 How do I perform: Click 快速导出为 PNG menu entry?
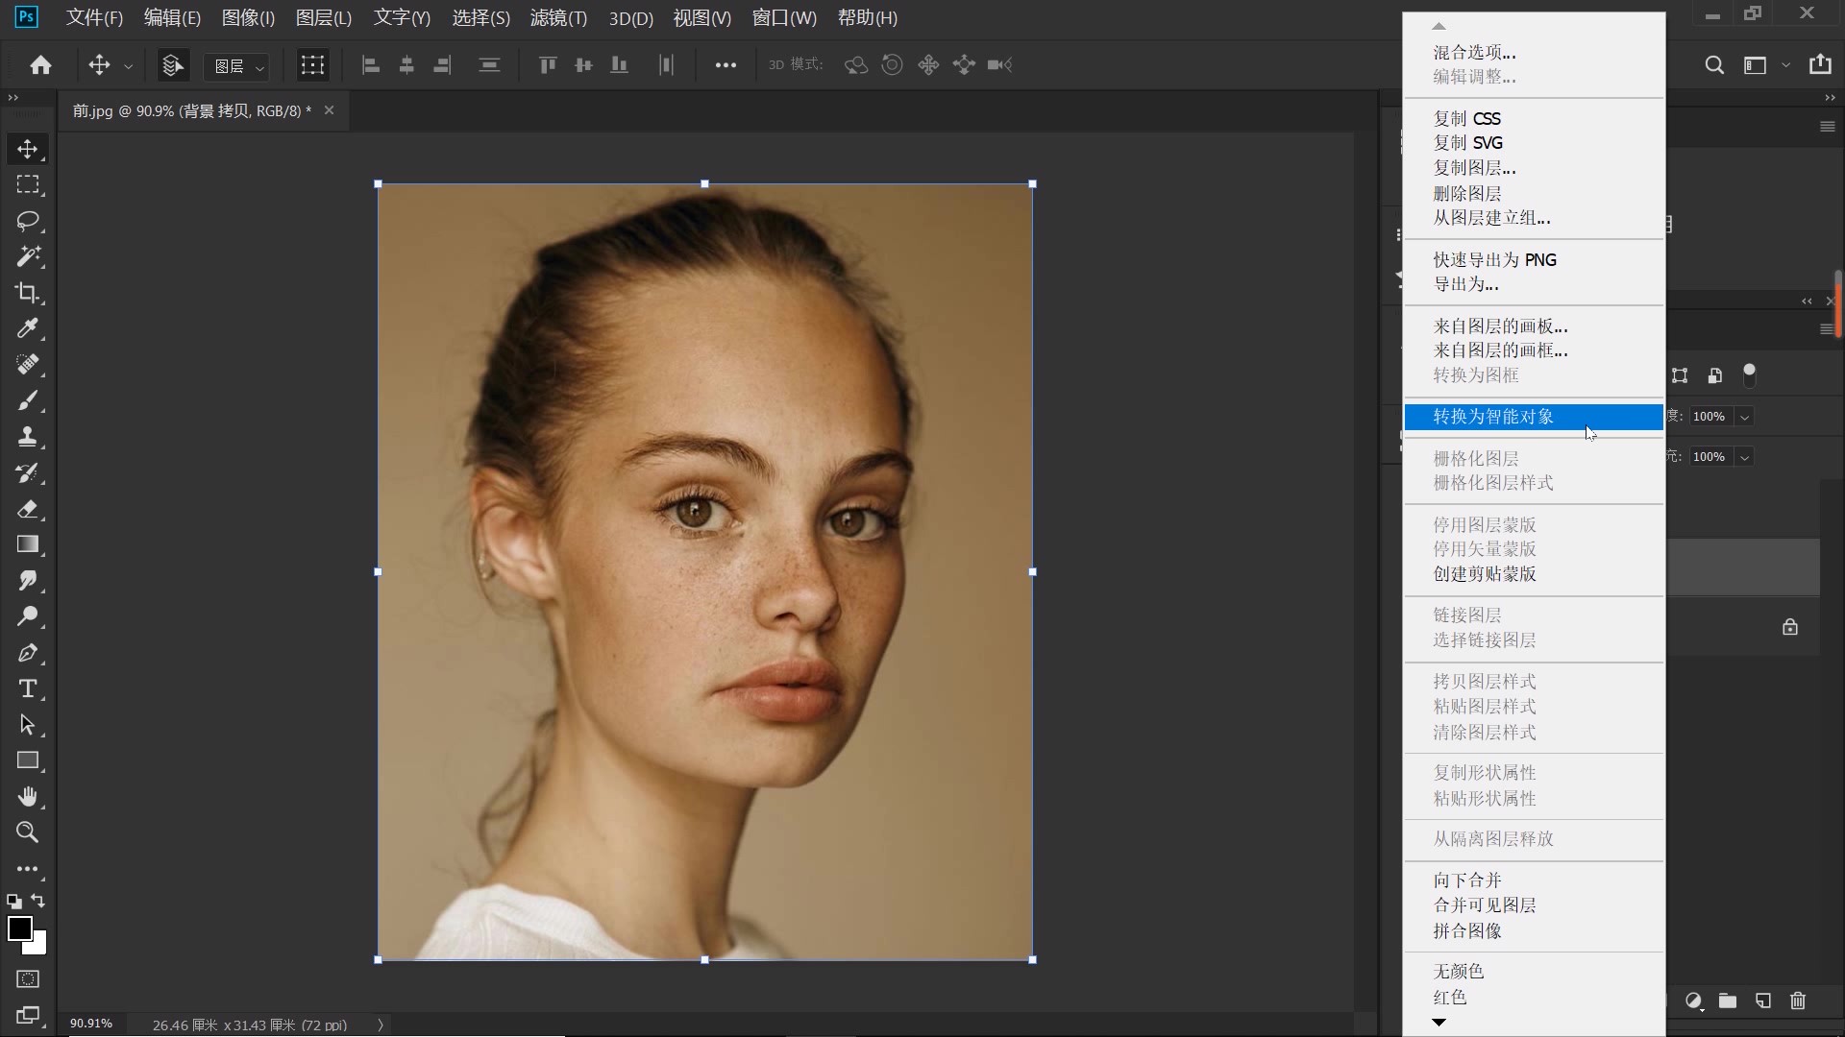pos(1494,259)
